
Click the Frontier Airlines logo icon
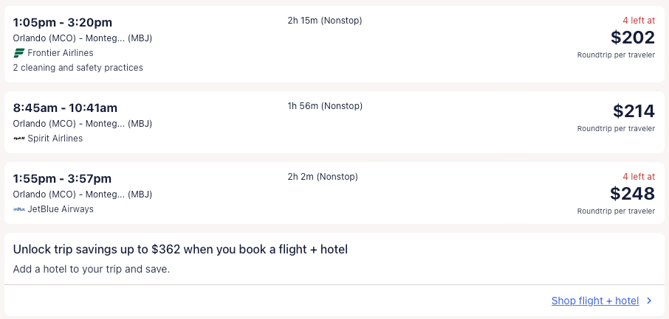point(19,53)
